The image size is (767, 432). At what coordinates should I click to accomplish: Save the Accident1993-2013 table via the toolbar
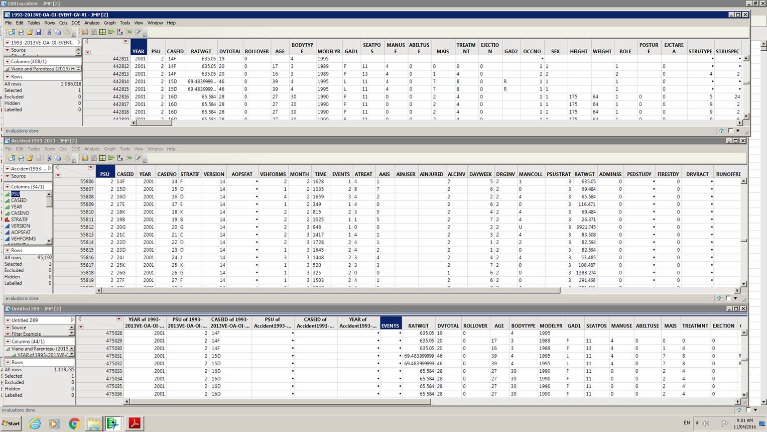click(x=39, y=157)
